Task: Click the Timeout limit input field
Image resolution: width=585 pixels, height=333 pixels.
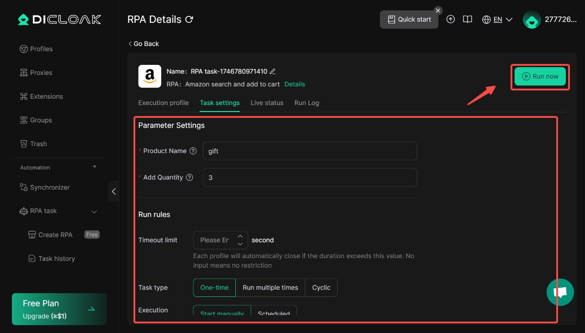Action: (x=214, y=240)
